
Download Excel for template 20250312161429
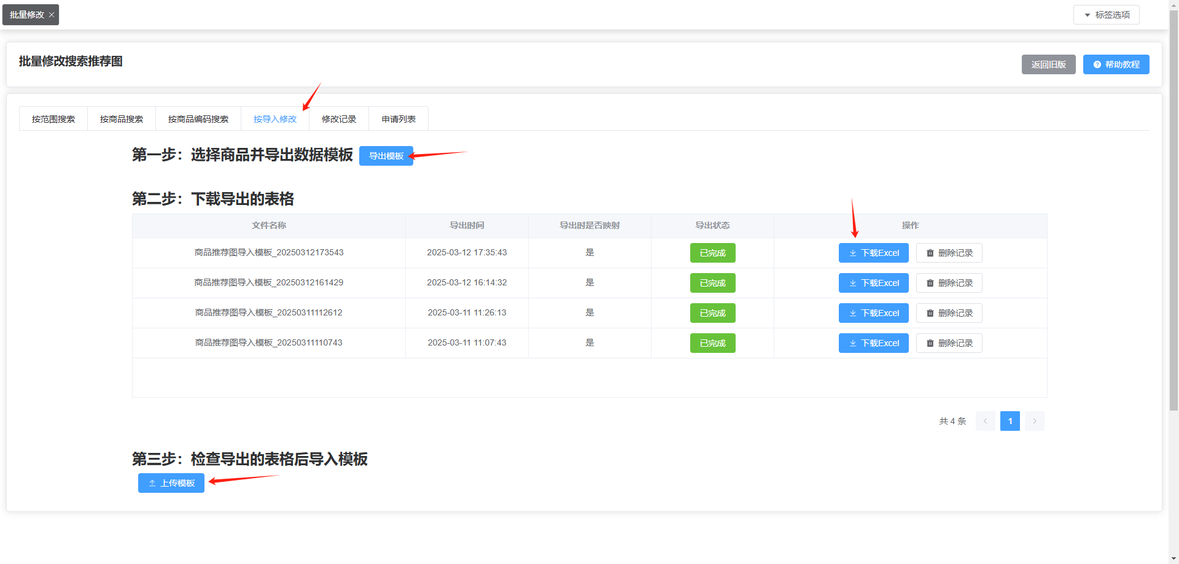pyautogui.click(x=873, y=283)
